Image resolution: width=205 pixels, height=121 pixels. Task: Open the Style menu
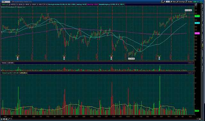coord(173,2)
